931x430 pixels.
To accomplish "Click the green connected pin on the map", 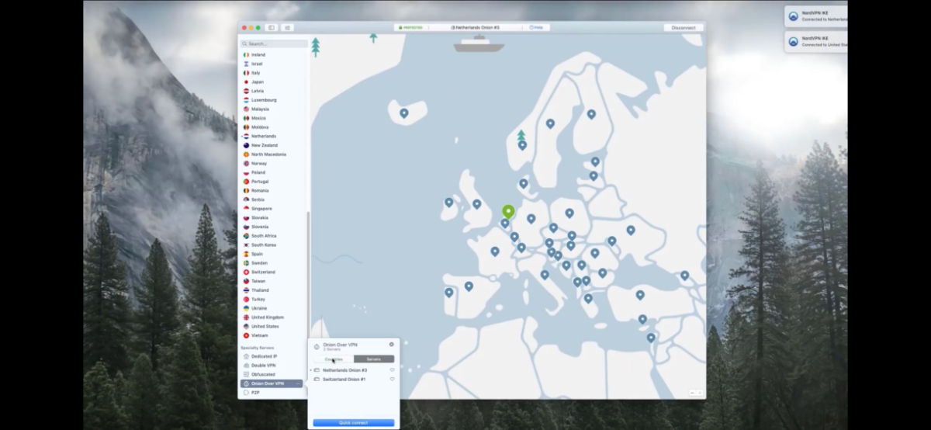I will 508,211.
